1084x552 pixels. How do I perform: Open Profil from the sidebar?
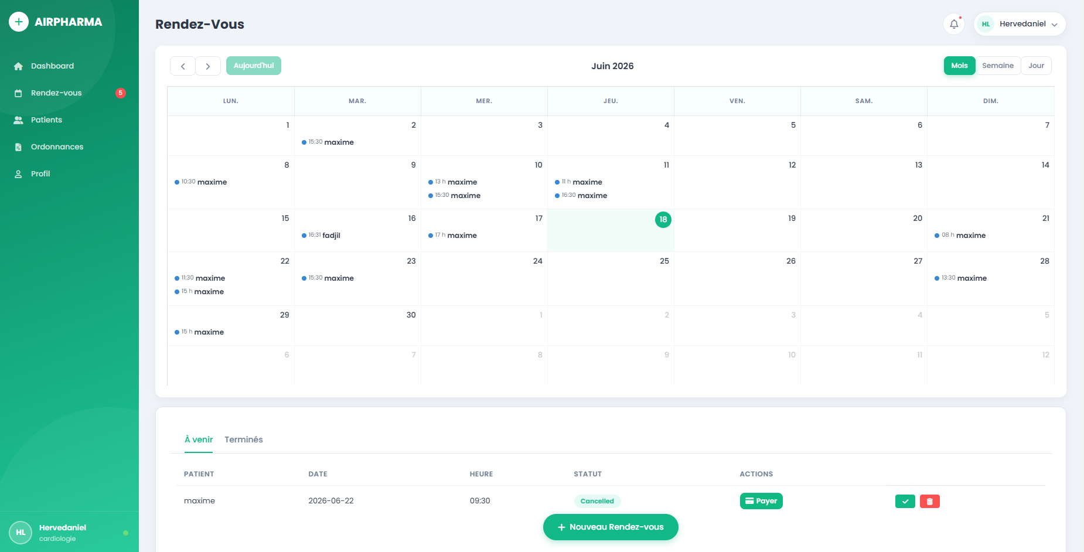click(x=40, y=174)
